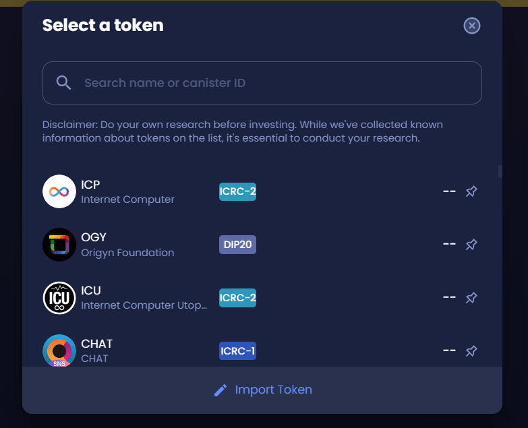Choose the Internet Computer Utopia token

point(262,298)
